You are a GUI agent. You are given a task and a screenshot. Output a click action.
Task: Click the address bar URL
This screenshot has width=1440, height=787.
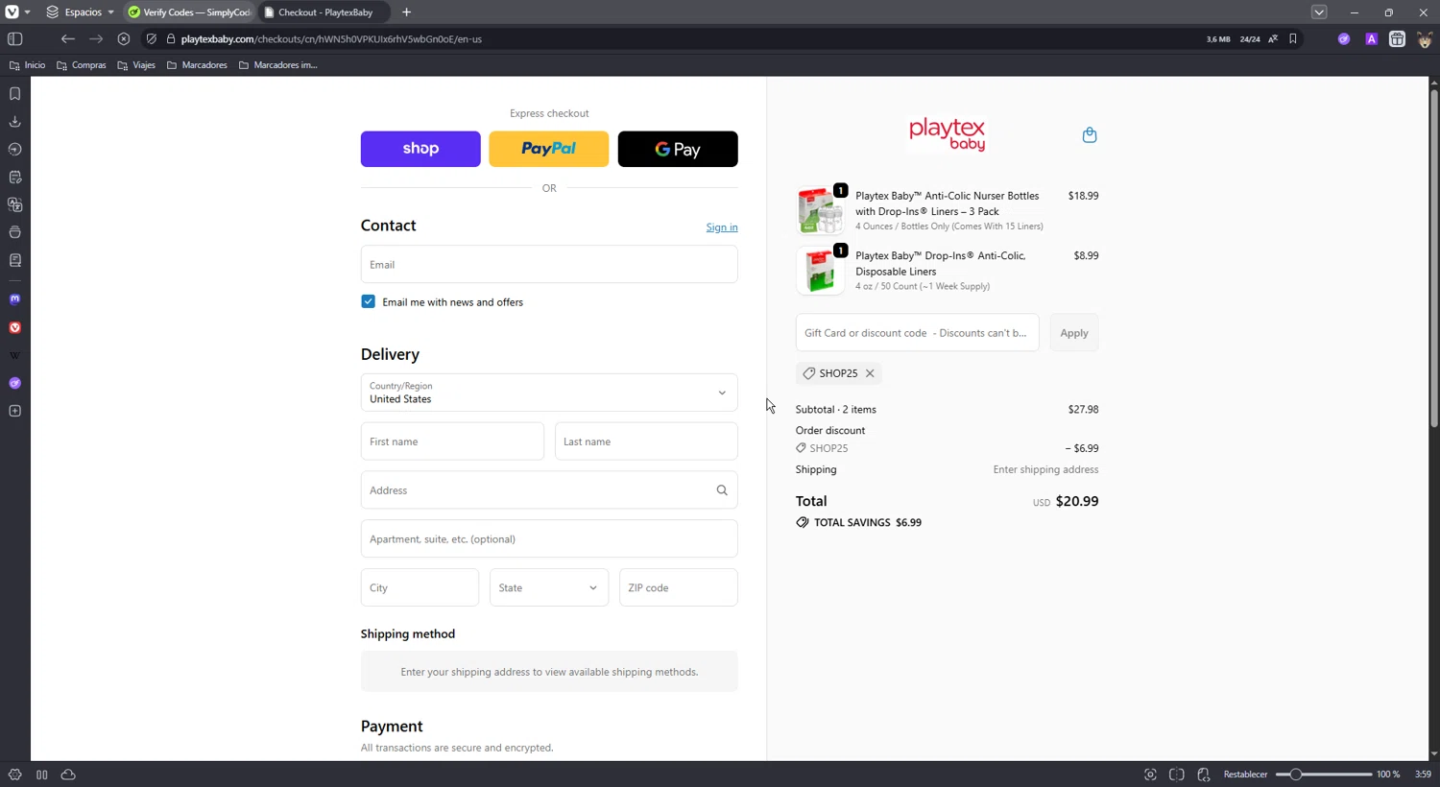pyautogui.click(x=331, y=39)
